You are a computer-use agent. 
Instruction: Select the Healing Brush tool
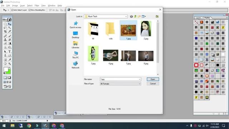(x=5, y=36)
